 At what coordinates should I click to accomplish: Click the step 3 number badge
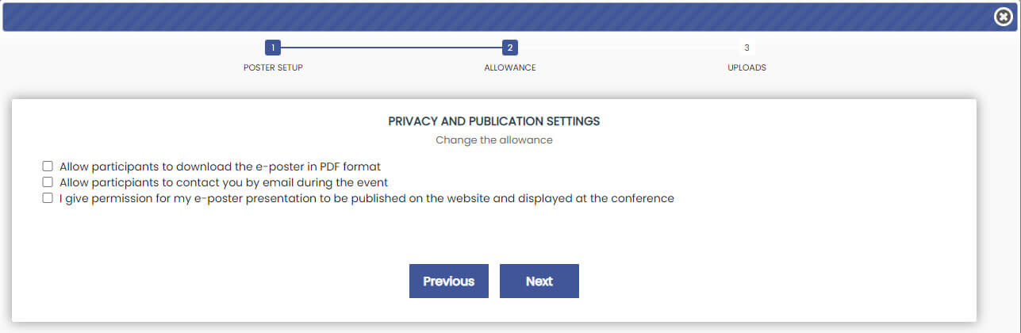tap(747, 48)
